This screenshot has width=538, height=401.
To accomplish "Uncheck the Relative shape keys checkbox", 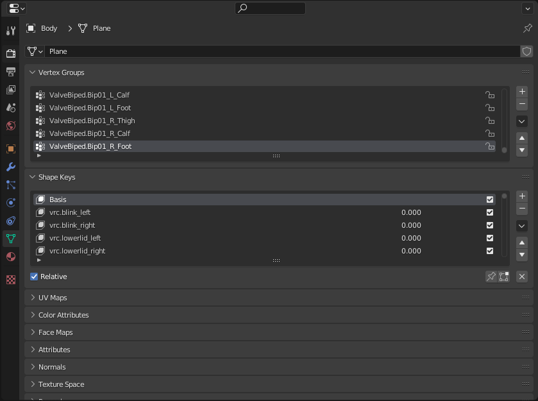I will click(34, 277).
